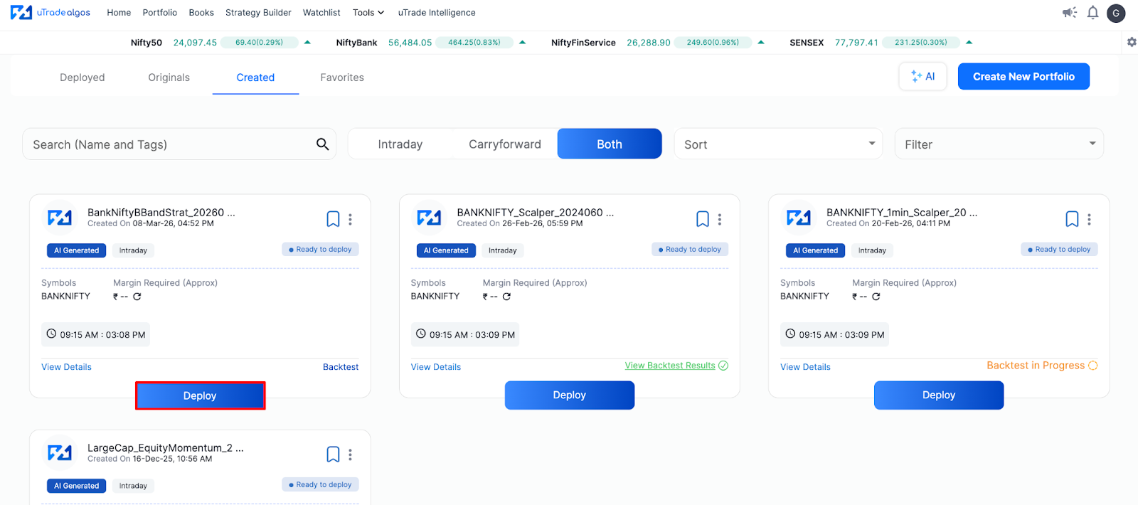Click Create New Portfolio button
Viewport: 1138px width, 505px height.
point(1023,77)
